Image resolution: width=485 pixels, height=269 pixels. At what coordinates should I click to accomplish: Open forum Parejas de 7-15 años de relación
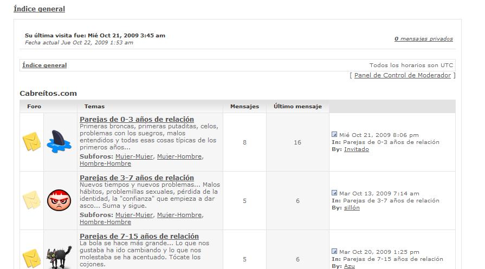click(x=139, y=236)
